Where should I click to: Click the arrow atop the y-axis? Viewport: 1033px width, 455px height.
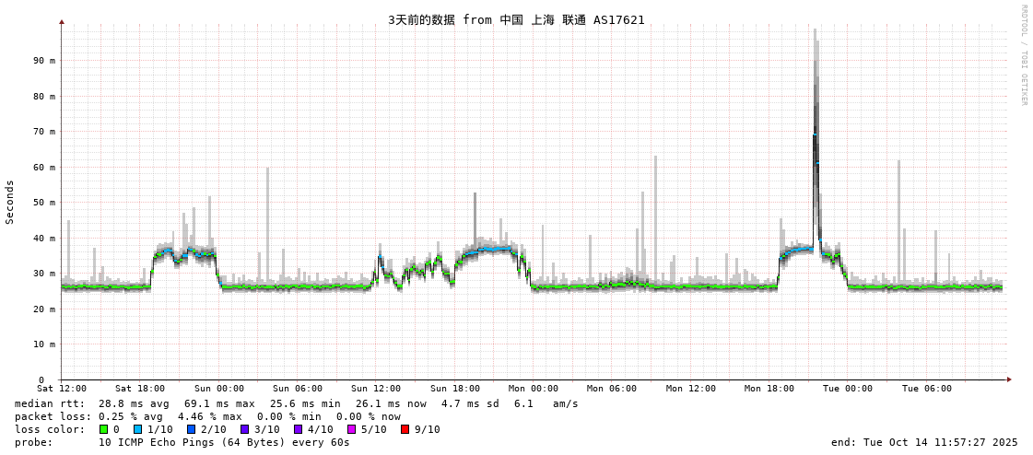[x=62, y=21]
